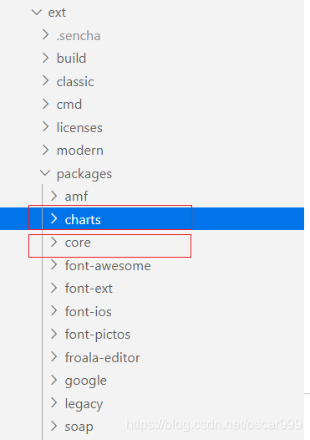Screen dimensions: 310x440
Task: Expand the classic folder chevron
Action: [45, 81]
